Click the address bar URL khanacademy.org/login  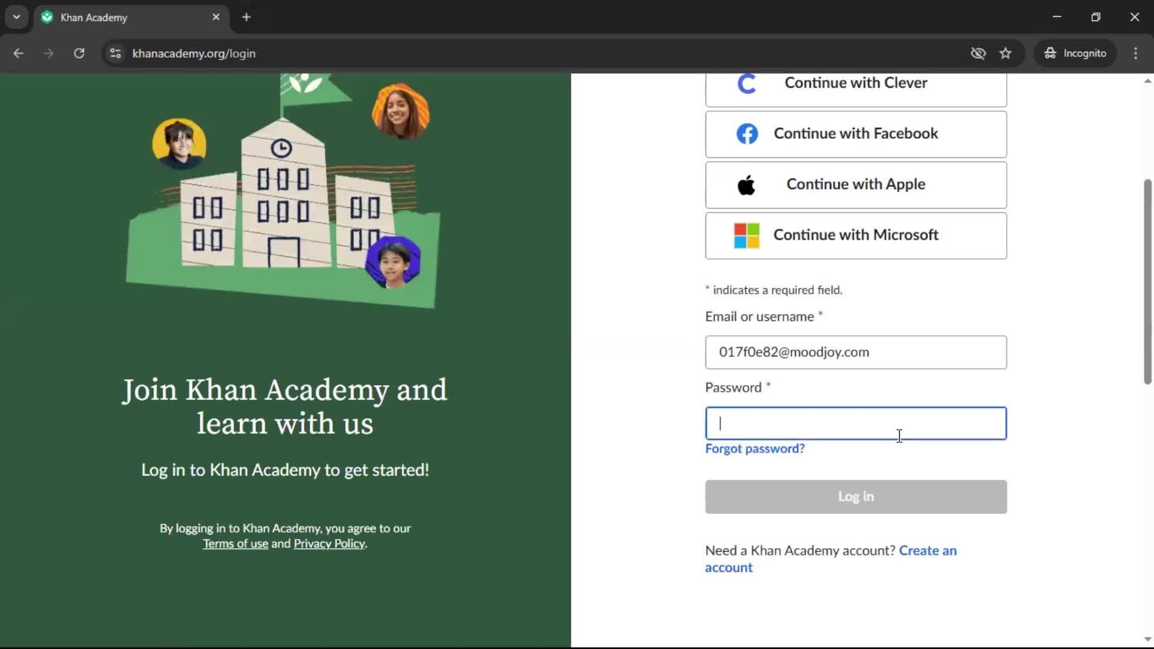pos(194,53)
